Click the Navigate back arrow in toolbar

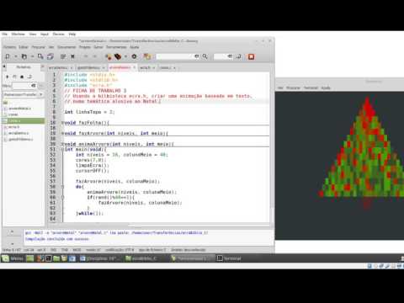tap(86, 56)
